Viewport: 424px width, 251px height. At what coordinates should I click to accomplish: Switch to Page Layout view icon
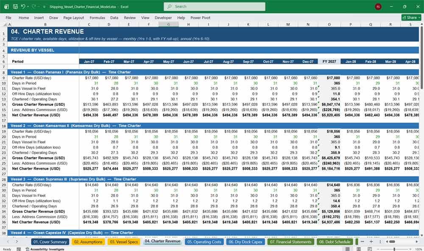pyautogui.click(x=359, y=249)
